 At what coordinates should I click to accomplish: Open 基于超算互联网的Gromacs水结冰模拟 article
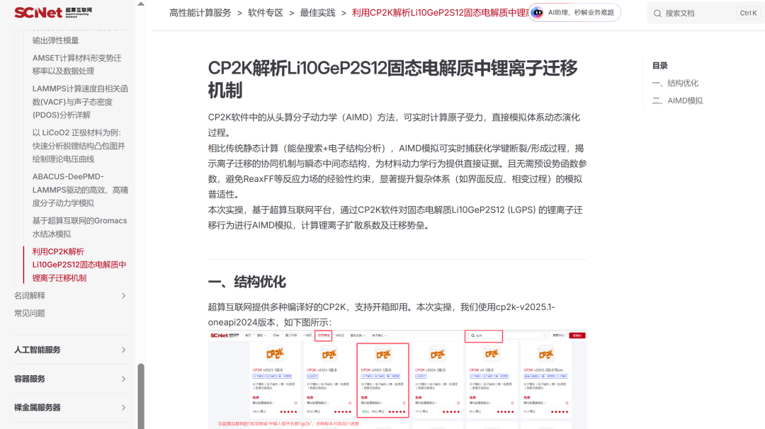(79, 227)
